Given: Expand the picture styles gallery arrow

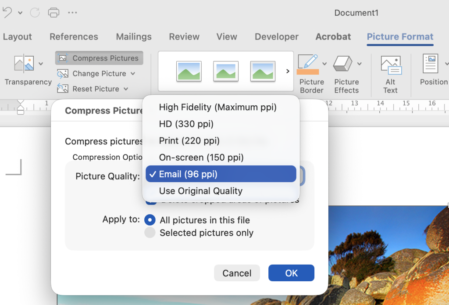Looking at the screenshot, I should coord(288,71).
